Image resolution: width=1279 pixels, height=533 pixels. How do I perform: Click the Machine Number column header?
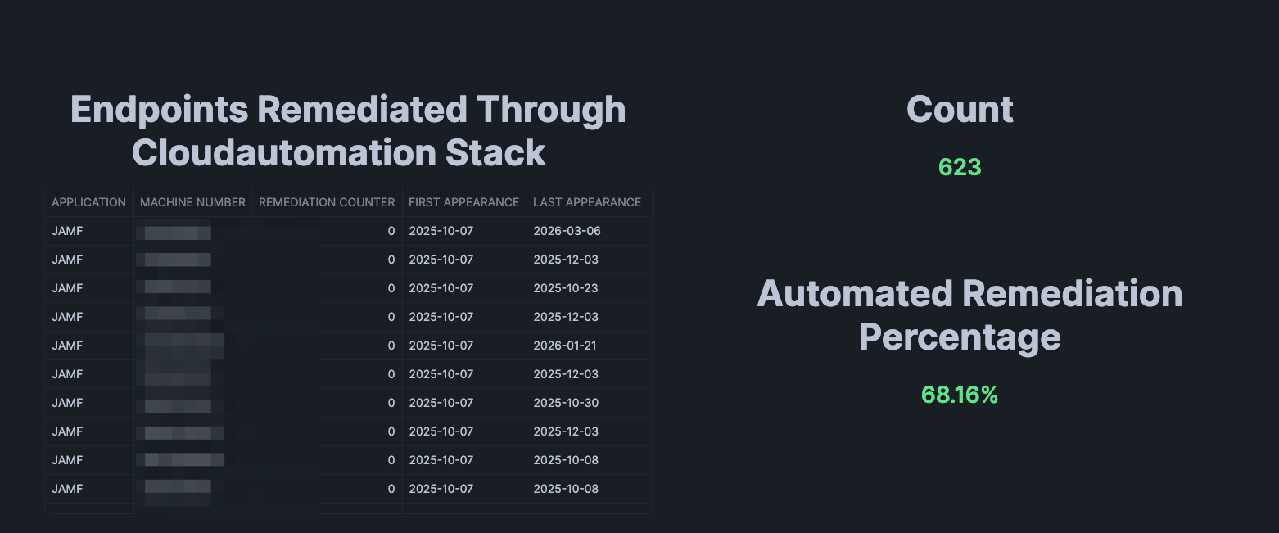(192, 202)
